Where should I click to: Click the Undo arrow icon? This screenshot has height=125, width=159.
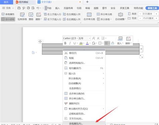tap(38, 8)
